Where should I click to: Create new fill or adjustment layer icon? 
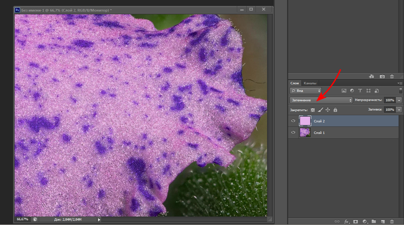point(365,221)
